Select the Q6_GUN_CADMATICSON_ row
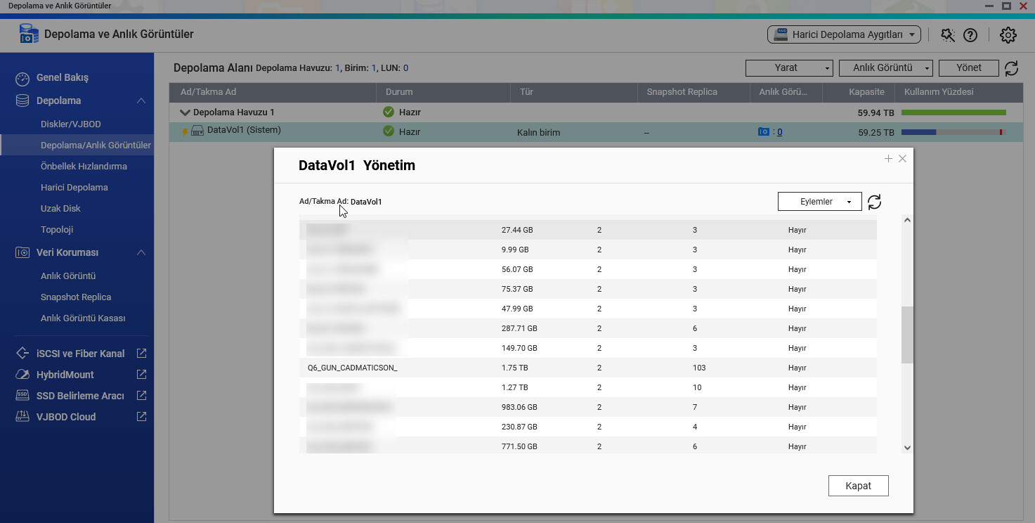1035x523 pixels. point(353,368)
